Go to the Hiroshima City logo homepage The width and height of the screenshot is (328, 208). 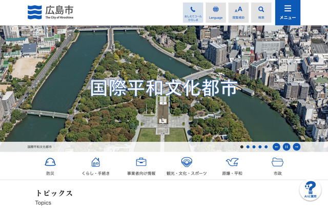click(x=50, y=12)
